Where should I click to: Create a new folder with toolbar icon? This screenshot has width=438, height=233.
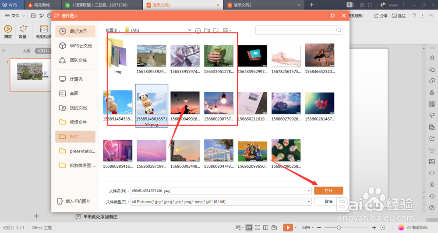pos(216,30)
